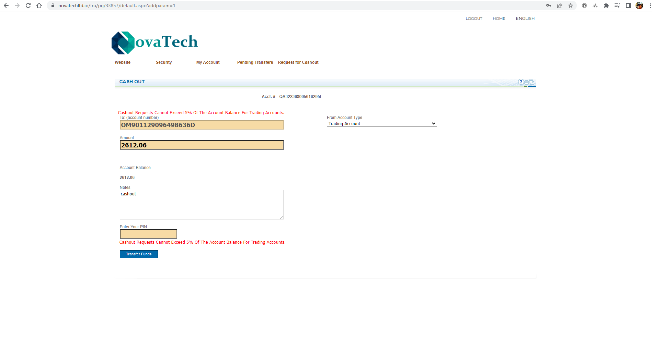Share this page from address bar

click(x=560, y=5)
